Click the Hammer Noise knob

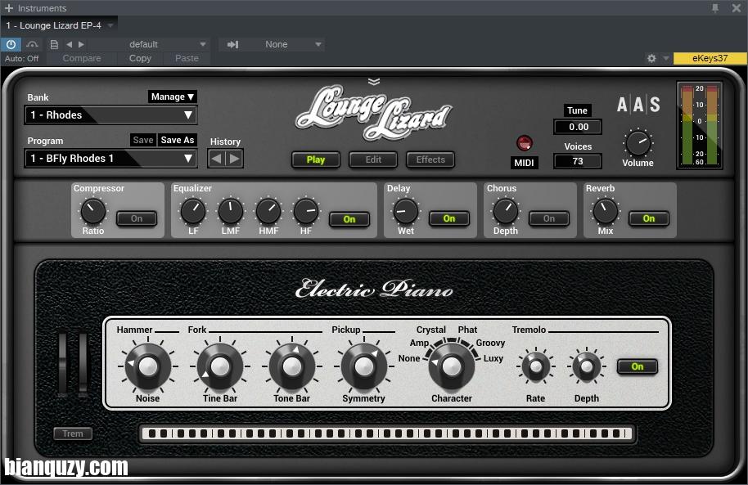point(147,366)
